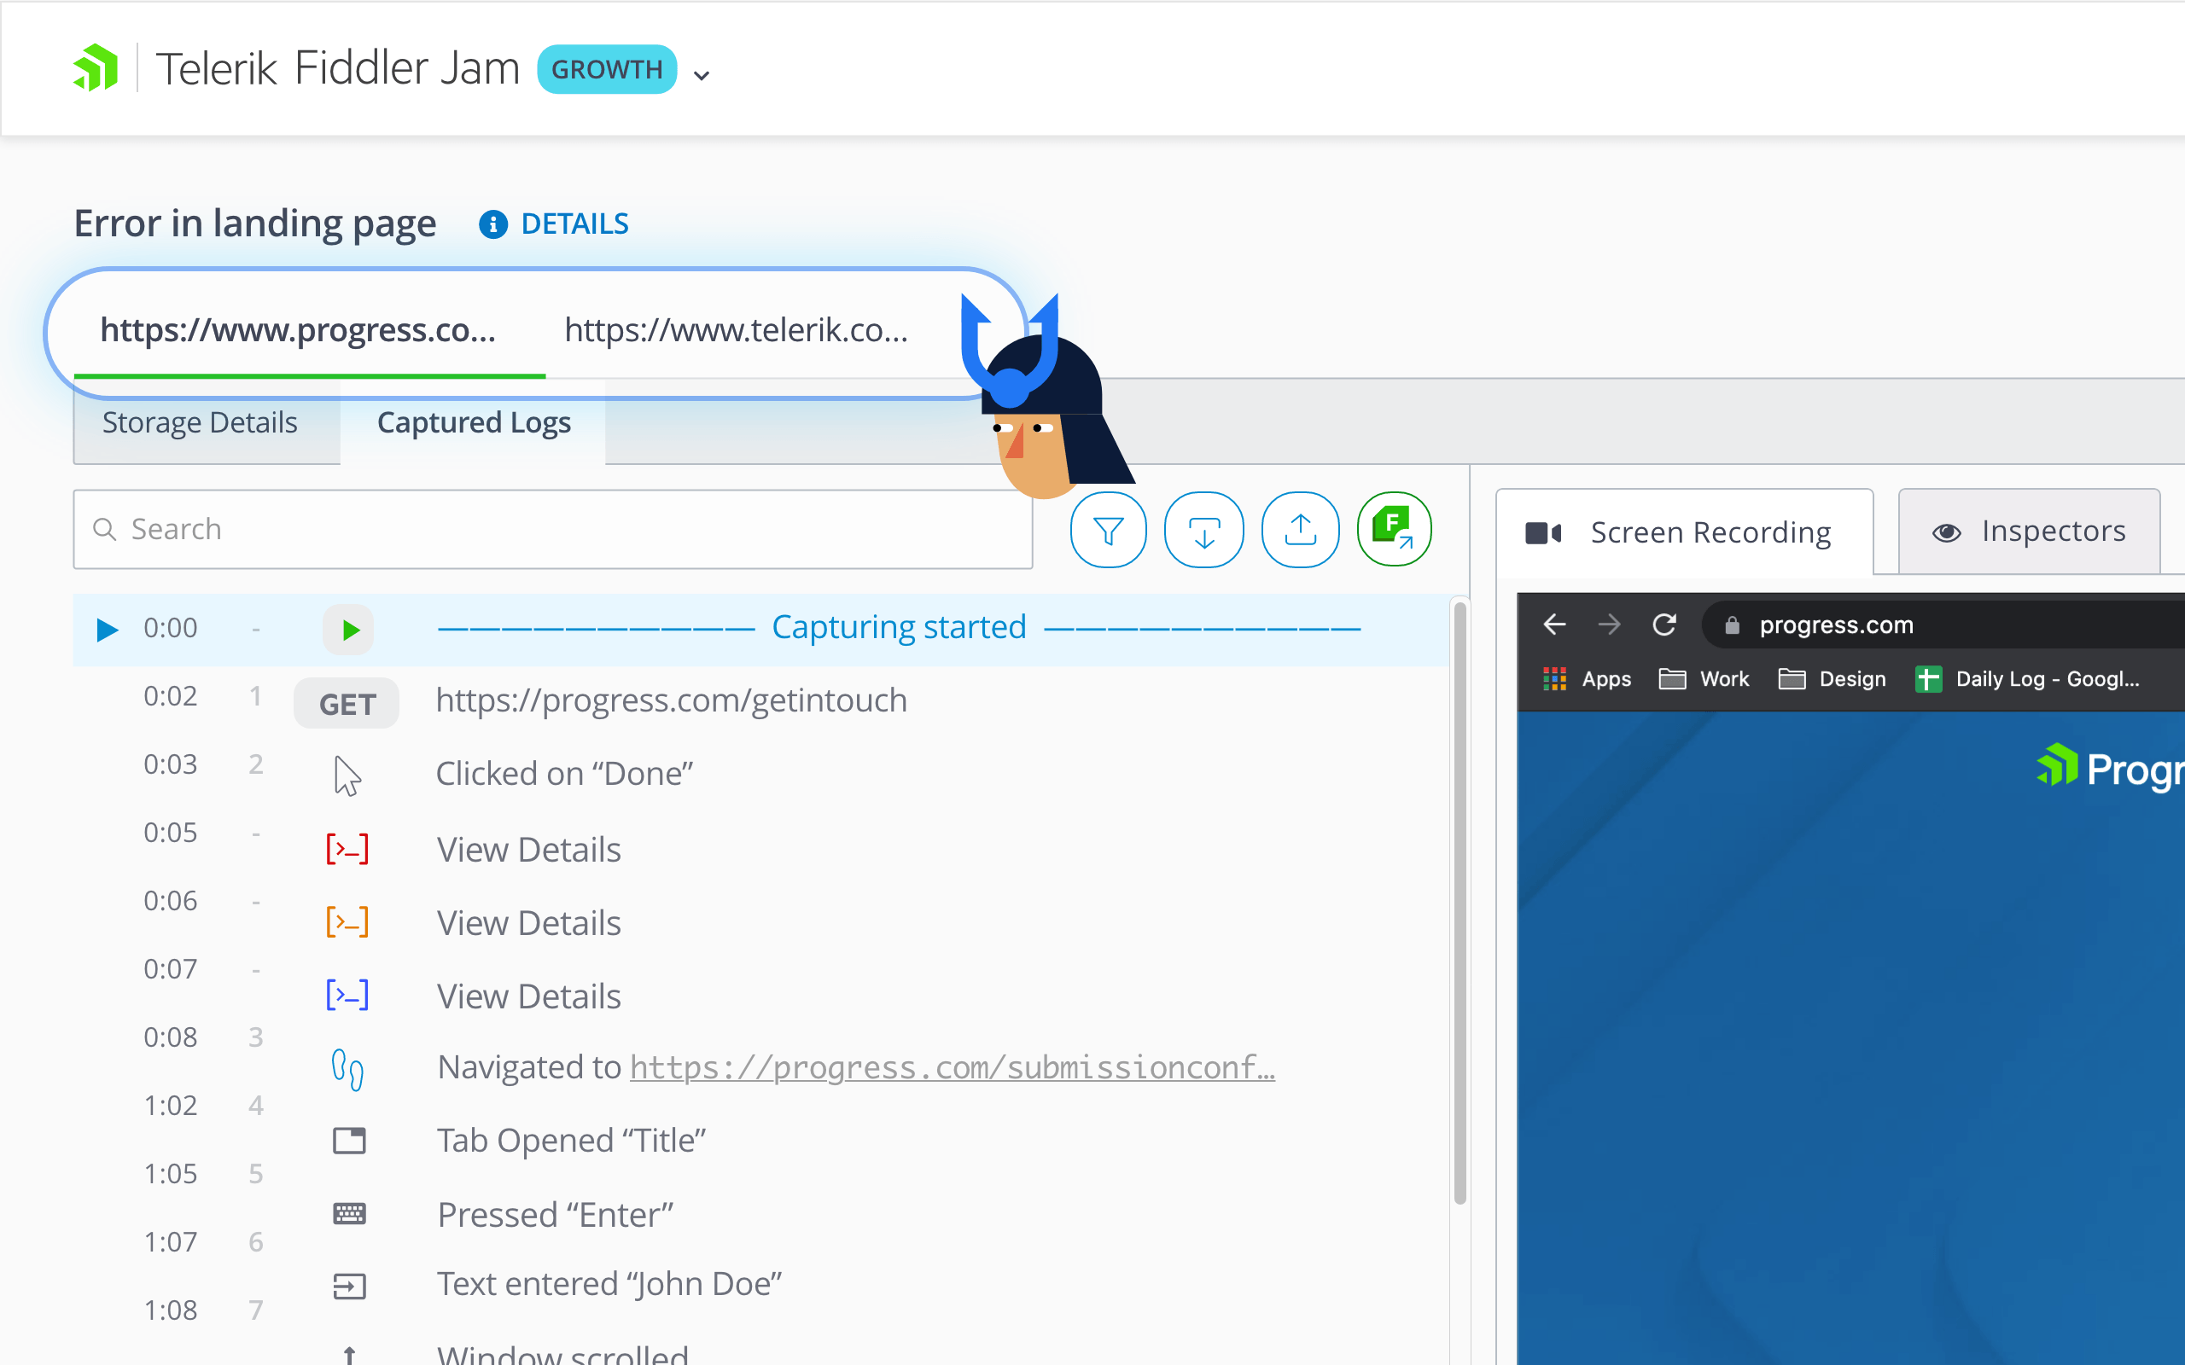Open View Details for the blue console log
2185x1365 pixels.
(529, 996)
